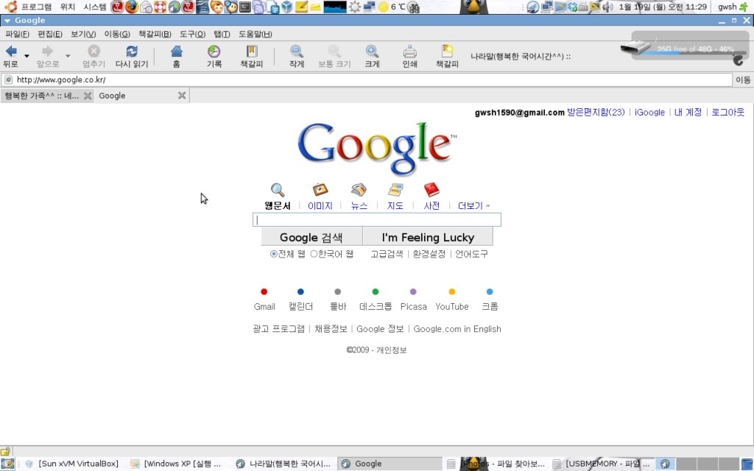Print the page with 인쇄 icon
The width and height of the screenshot is (754, 471).
(409, 52)
